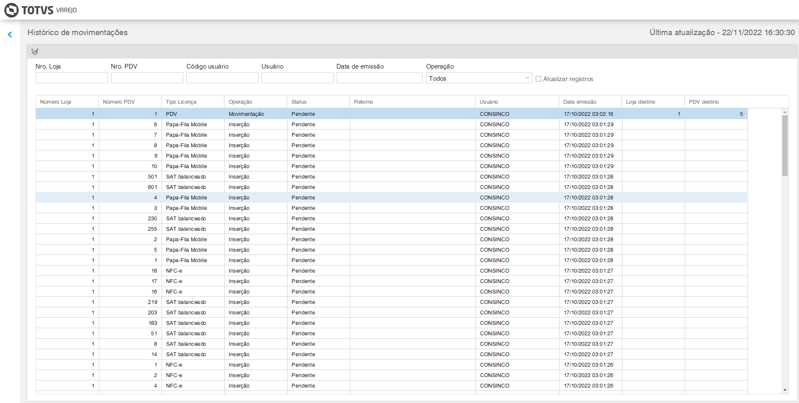Click the Operação column header in the table
This screenshot has width=799, height=403.
pyautogui.click(x=255, y=102)
